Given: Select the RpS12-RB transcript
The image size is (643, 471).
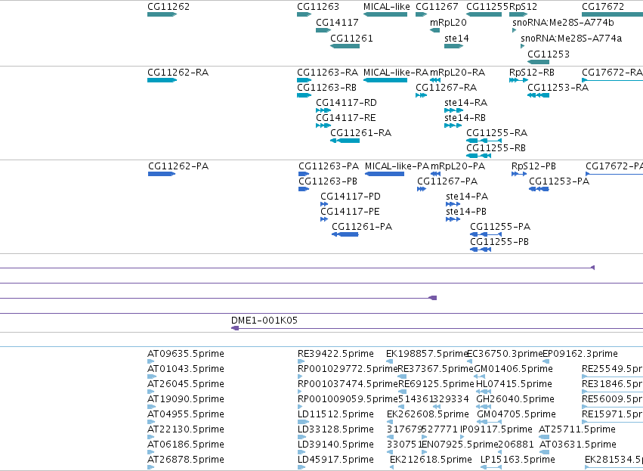Looking at the screenshot, I should point(518,80).
